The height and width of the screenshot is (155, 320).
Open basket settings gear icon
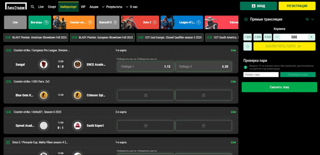(247, 47)
